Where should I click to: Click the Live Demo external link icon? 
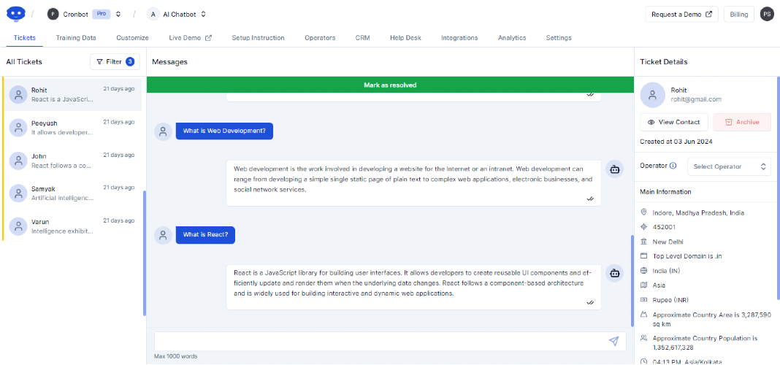(209, 38)
